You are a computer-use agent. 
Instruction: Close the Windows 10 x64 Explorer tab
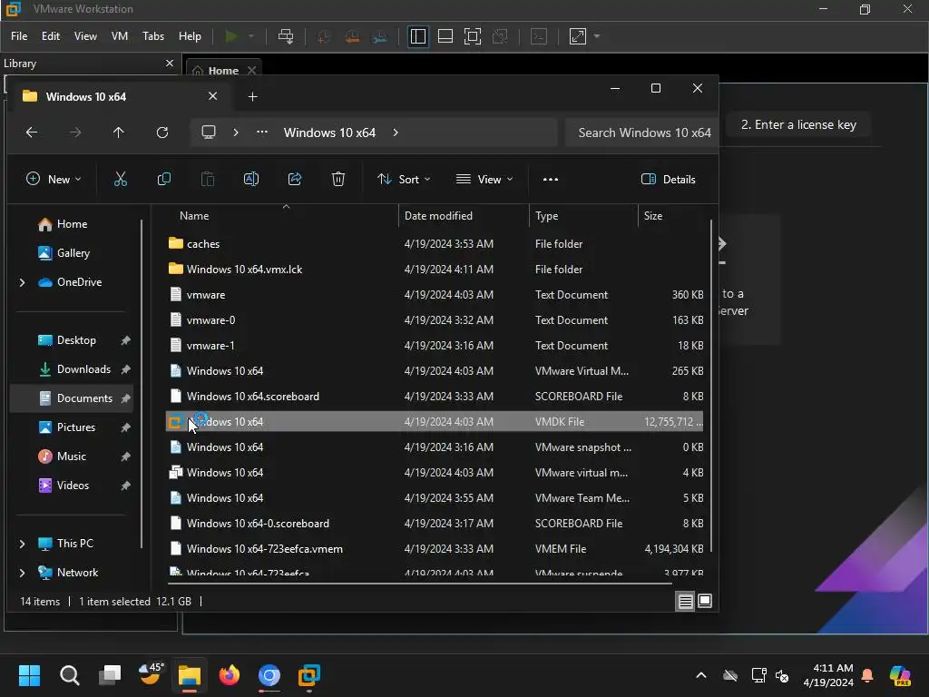coord(212,96)
